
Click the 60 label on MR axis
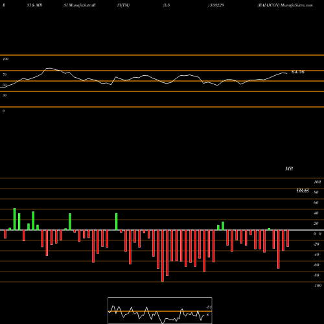click(316, 203)
